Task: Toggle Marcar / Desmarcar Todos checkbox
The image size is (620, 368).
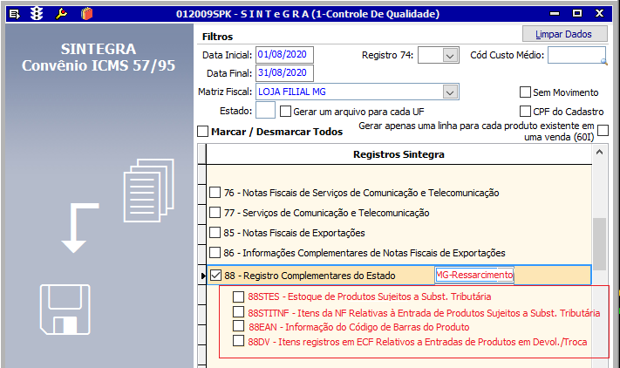Action: tap(203, 131)
